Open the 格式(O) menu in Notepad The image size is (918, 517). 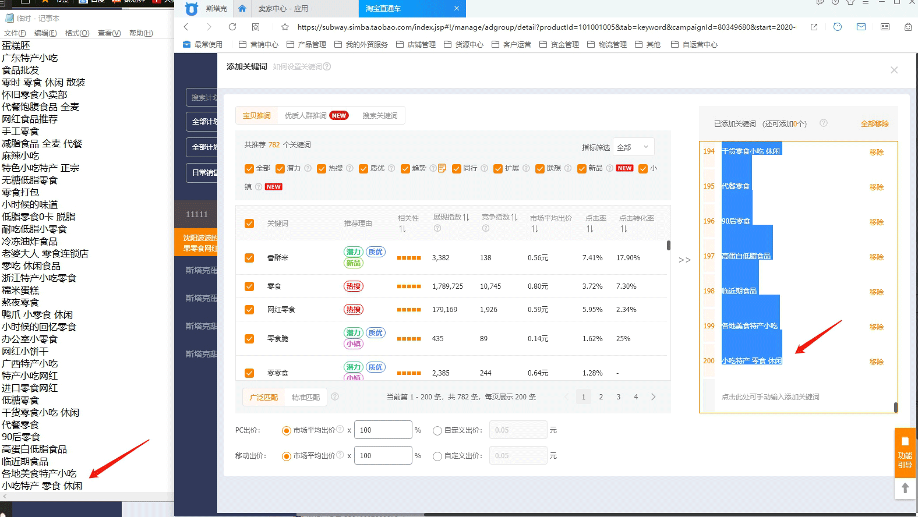(77, 33)
